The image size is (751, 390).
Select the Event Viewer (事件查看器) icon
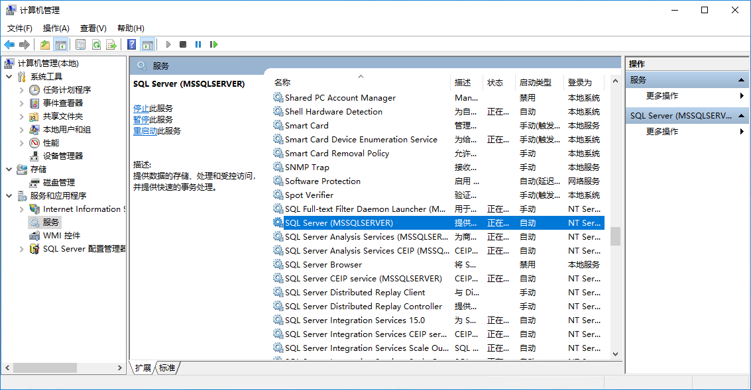point(34,103)
